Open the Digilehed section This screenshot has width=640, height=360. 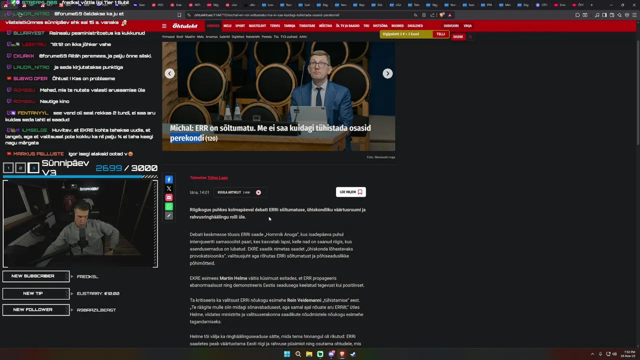[415, 25]
